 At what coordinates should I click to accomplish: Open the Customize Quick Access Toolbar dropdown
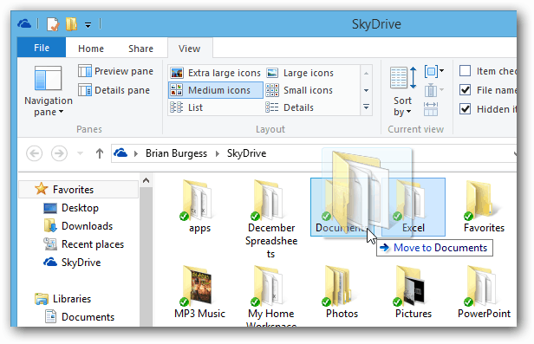point(88,24)
